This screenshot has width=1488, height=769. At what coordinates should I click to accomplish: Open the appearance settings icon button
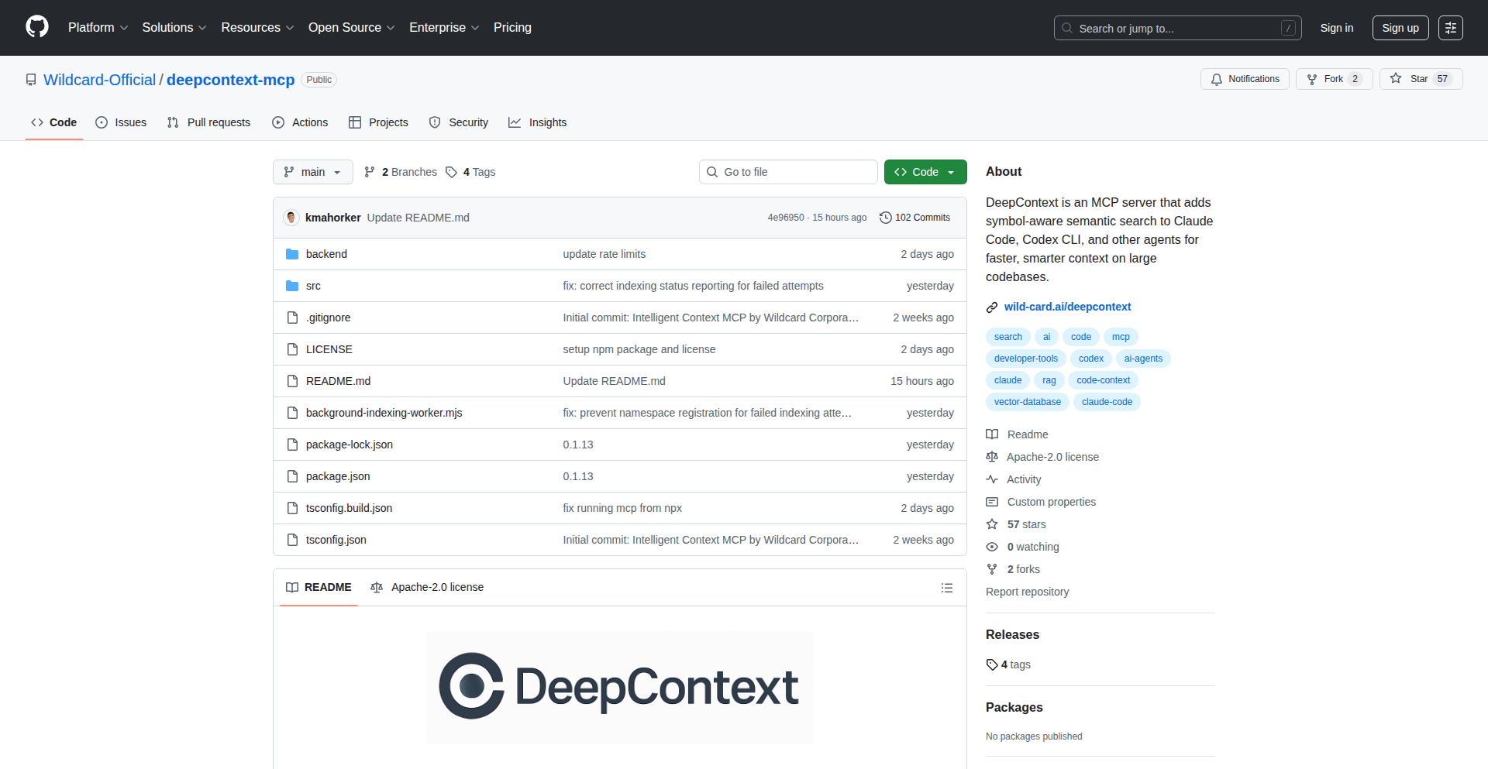[x=1450, y=28]
